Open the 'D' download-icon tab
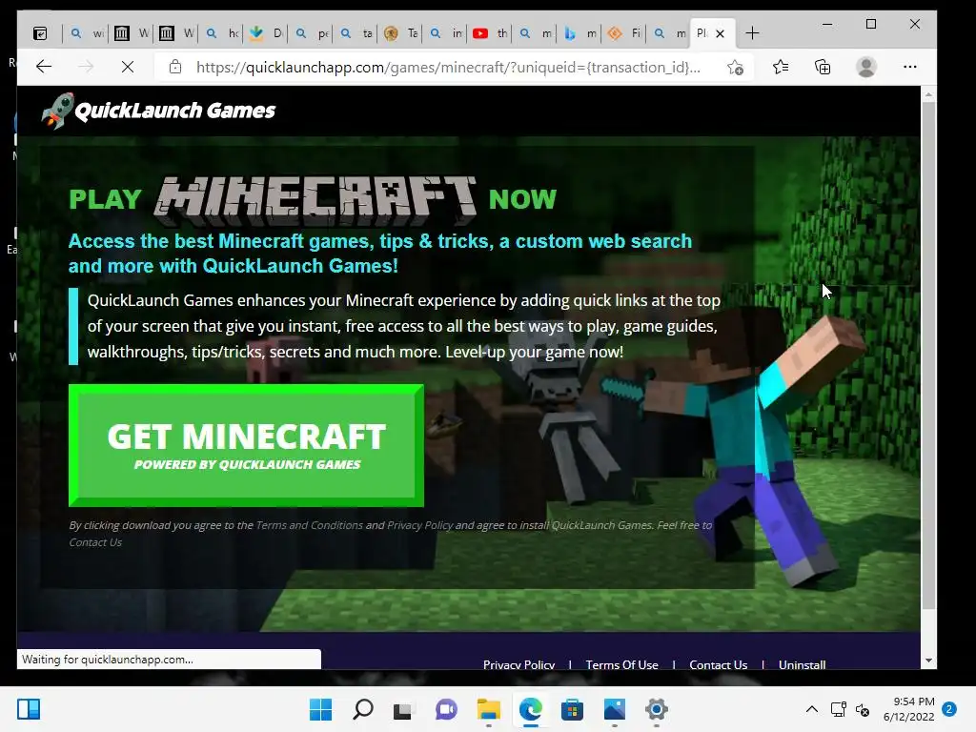The width and height of the screenshot is (976, 732). pyautogui.click(x=267, y=33)
